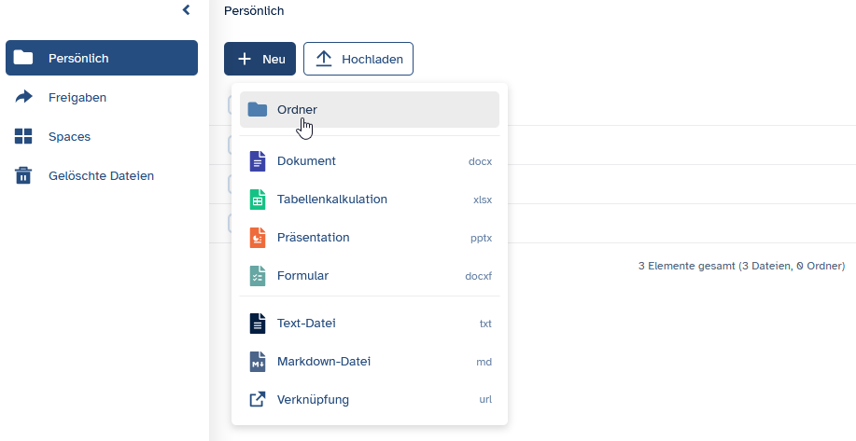Viewport: 856px width, 441px height.
Task: Go to Spaces in the sidebar
Action: pos(69,136)
